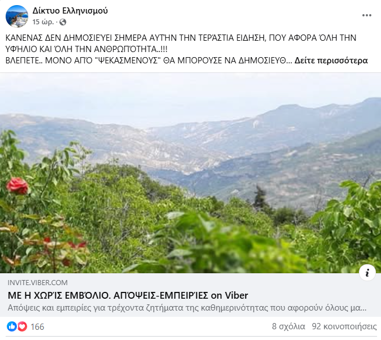Open the mountain landscape link preview image

coord(190,173)
